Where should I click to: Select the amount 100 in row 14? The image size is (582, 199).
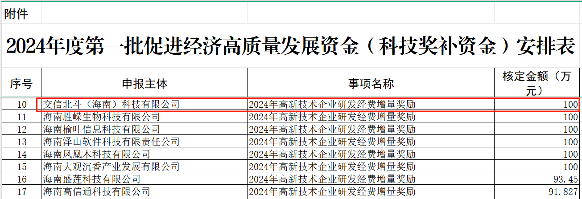pos(538,154)
